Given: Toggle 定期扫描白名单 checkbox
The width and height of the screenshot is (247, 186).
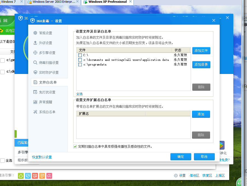Looking at the screenshot, I should click(x=75, y=146).
